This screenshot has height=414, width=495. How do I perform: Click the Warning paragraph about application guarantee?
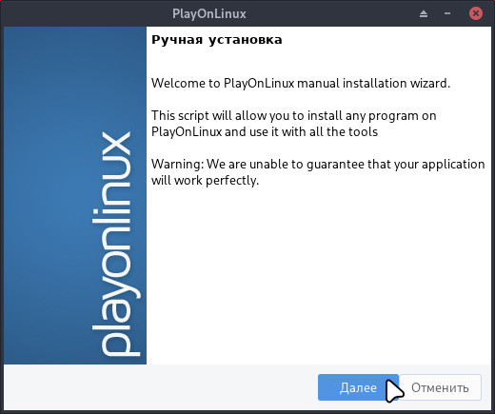[x=318, y=172]
